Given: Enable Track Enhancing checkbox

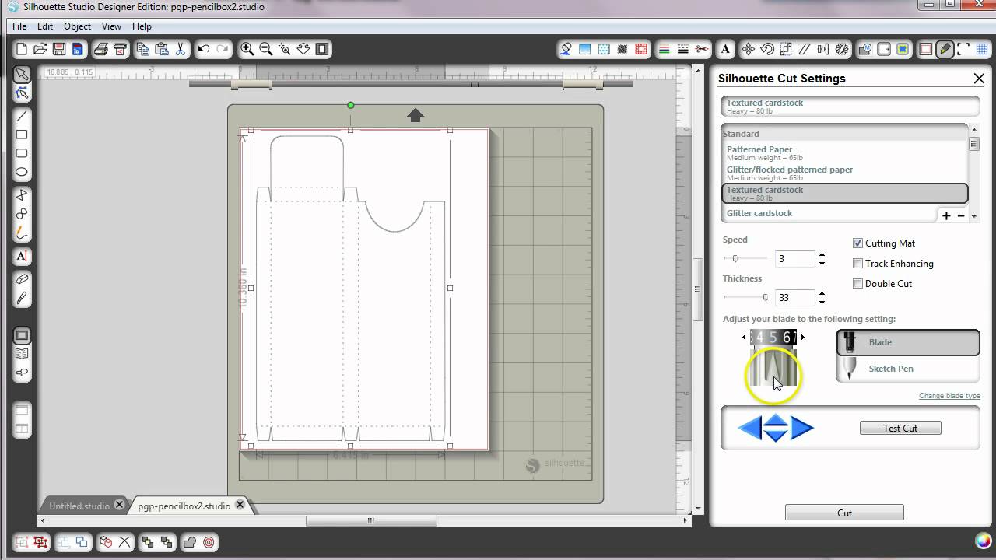Looking at the screenshot, I should click(857, 264).
